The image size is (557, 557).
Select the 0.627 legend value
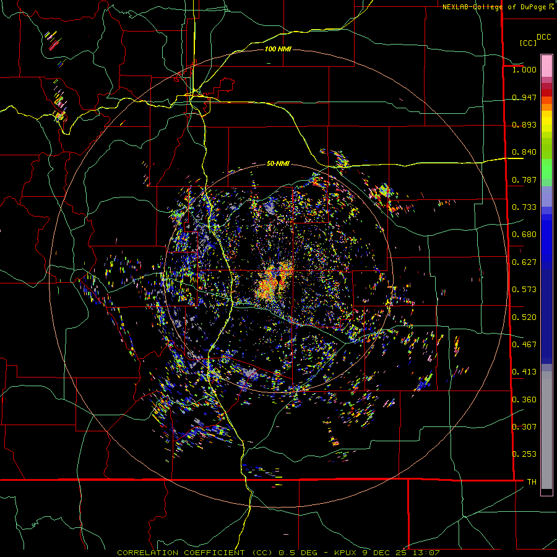[x=524, y=262]
